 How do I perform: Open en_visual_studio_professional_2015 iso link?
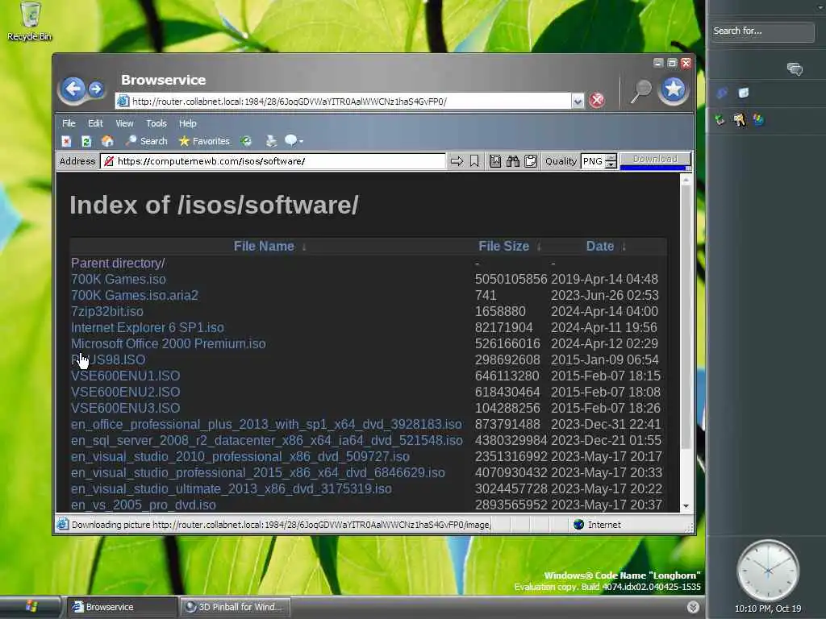pyautogui.click(x=258, y=472)
